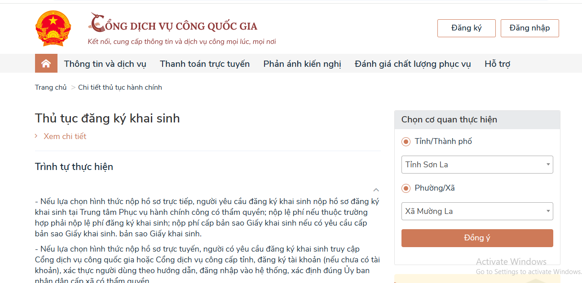Screen dimensions: 582x283
Task: Go to Trang chủ breadcrumb link
Action: 51,87
